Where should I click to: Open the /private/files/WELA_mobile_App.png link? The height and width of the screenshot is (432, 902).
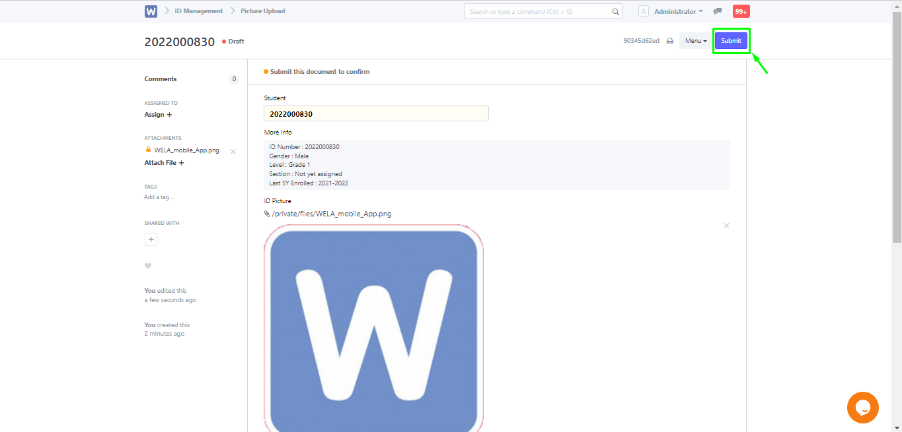[332, 214]
